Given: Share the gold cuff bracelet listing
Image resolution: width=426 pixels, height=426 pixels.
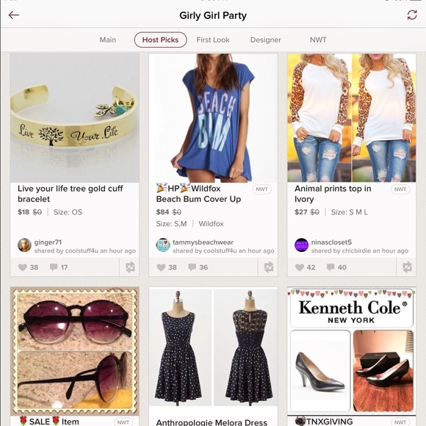Looking at the screenshot, I should 130,267.
